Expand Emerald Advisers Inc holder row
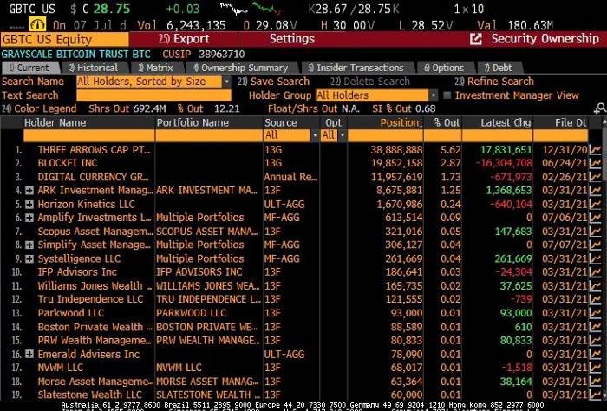607x411 pixels. point(29,354)
